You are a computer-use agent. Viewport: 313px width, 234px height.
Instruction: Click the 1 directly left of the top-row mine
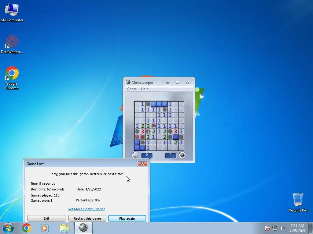click(142, 104)
